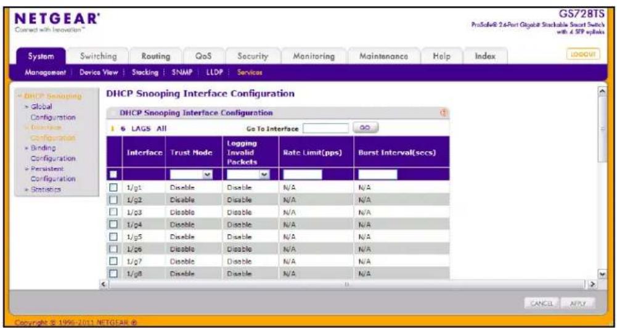Click the CANCEL button
This screenshot has height=328, width=617.
click(x=542, y=304)
